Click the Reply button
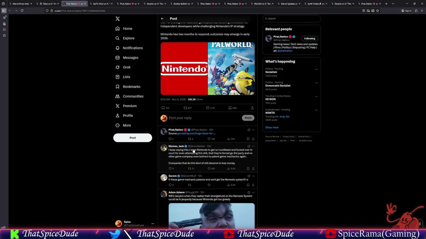Viewport: 426px width, 239px height. pyautogui.click(x=248, y=118)
